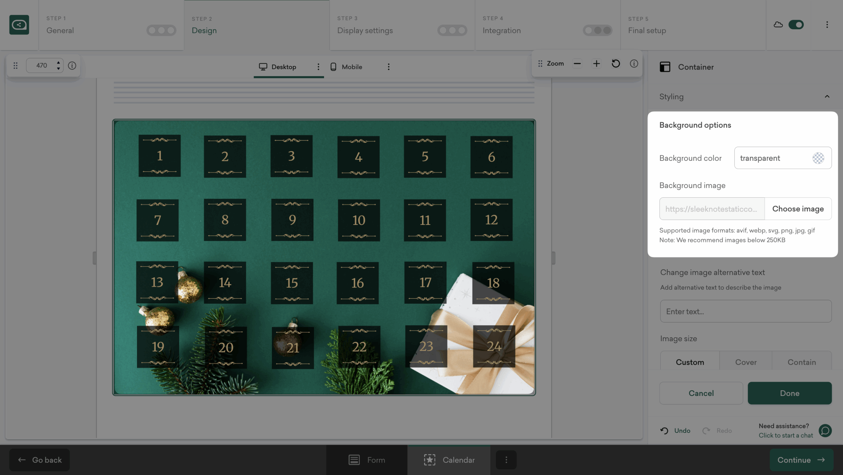Click the Choose image button
The width and height of the screenshot is (843, 475).
click(798, 209)
